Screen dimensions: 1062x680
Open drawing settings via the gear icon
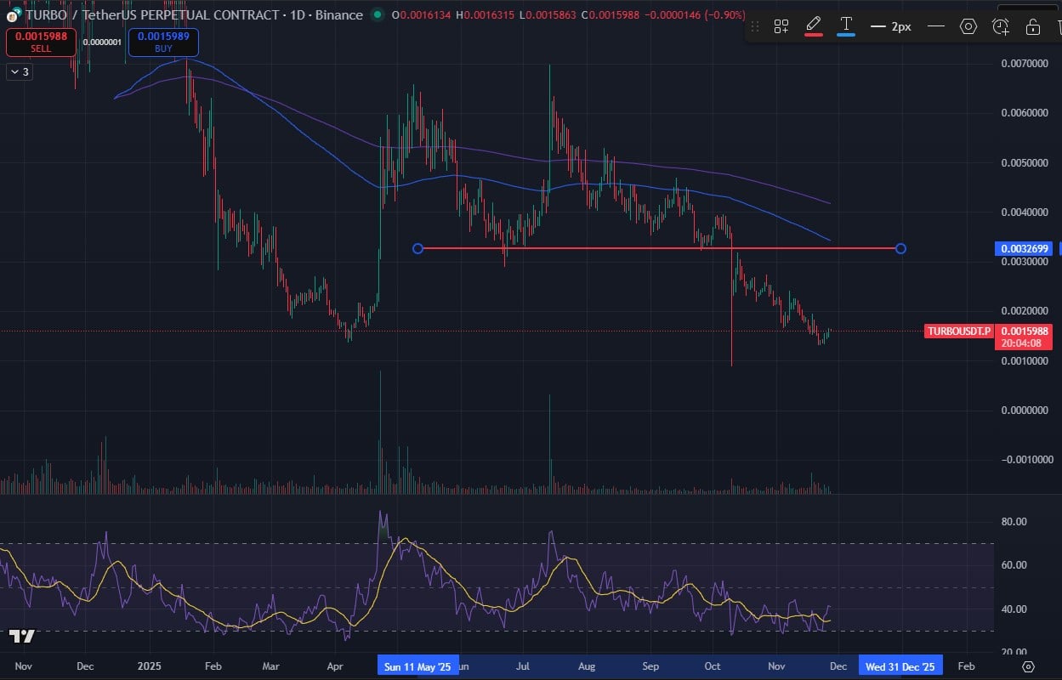point(968,26)
